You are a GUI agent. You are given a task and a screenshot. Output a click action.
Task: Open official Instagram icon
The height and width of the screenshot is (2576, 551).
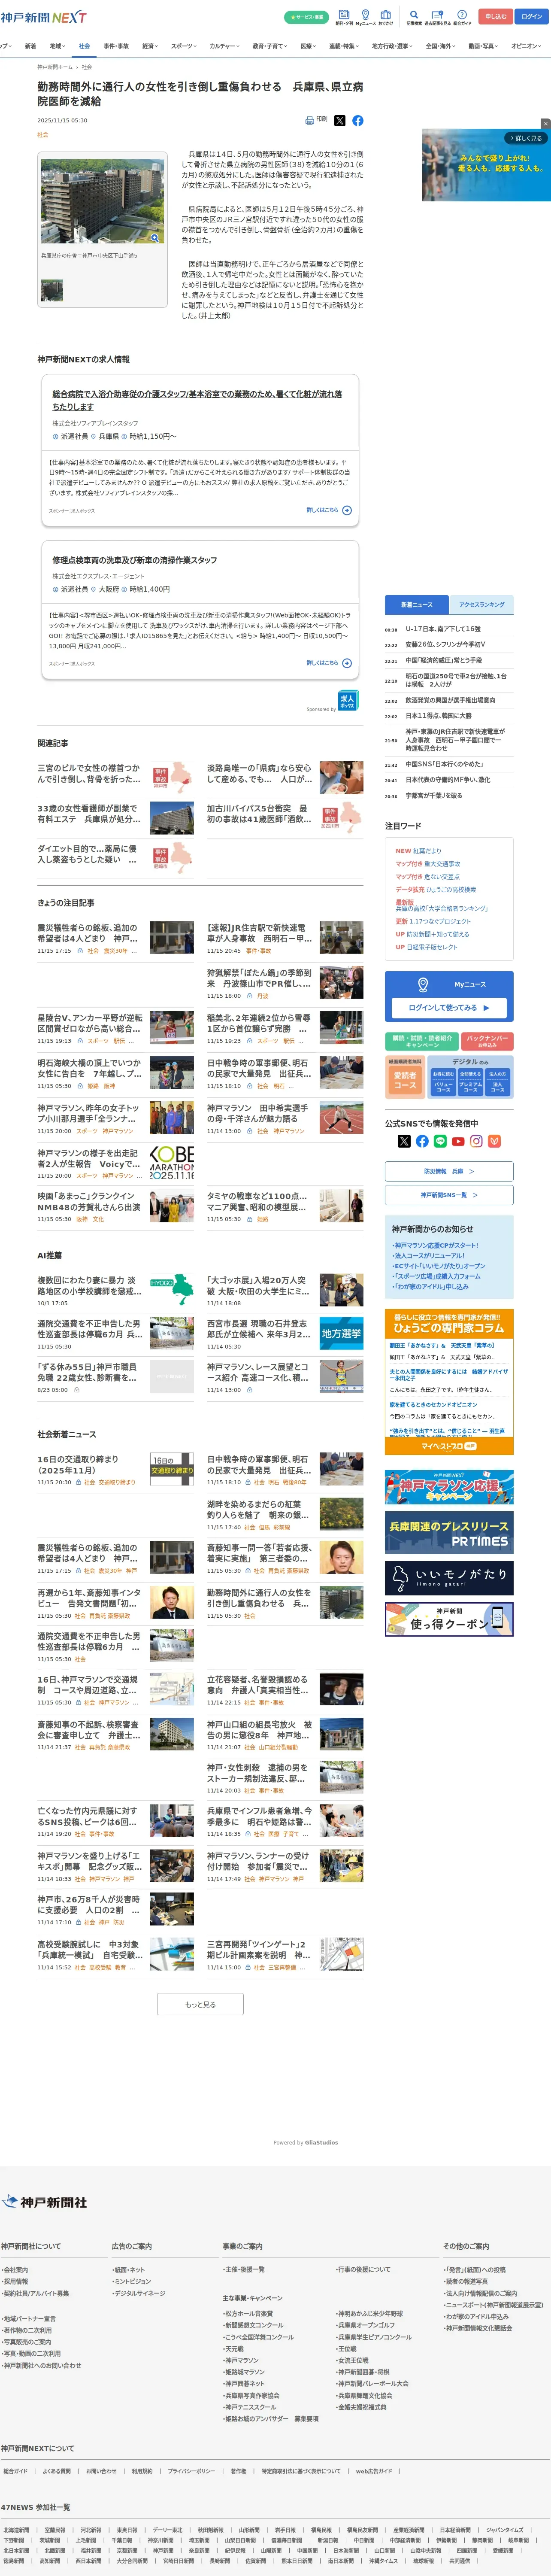pyautogui.click(x=476, y=1141)
